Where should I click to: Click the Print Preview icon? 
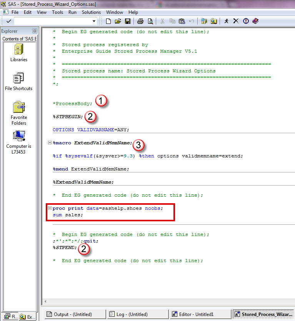coord(150,21)
